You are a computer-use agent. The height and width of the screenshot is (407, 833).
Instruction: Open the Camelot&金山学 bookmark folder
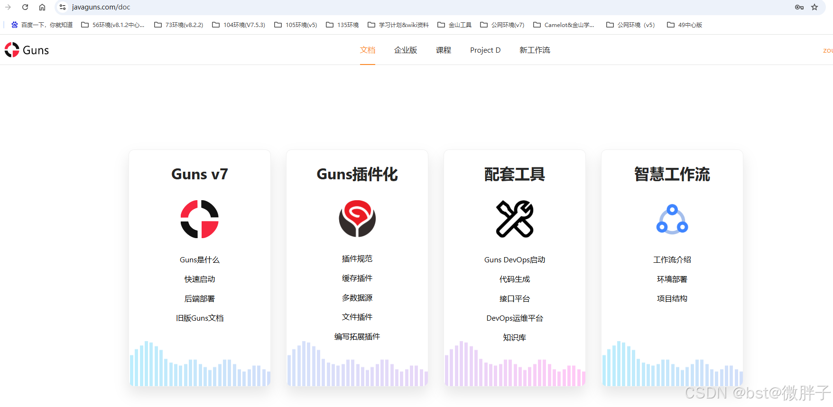pyautogui.click(x=564, y=25)
